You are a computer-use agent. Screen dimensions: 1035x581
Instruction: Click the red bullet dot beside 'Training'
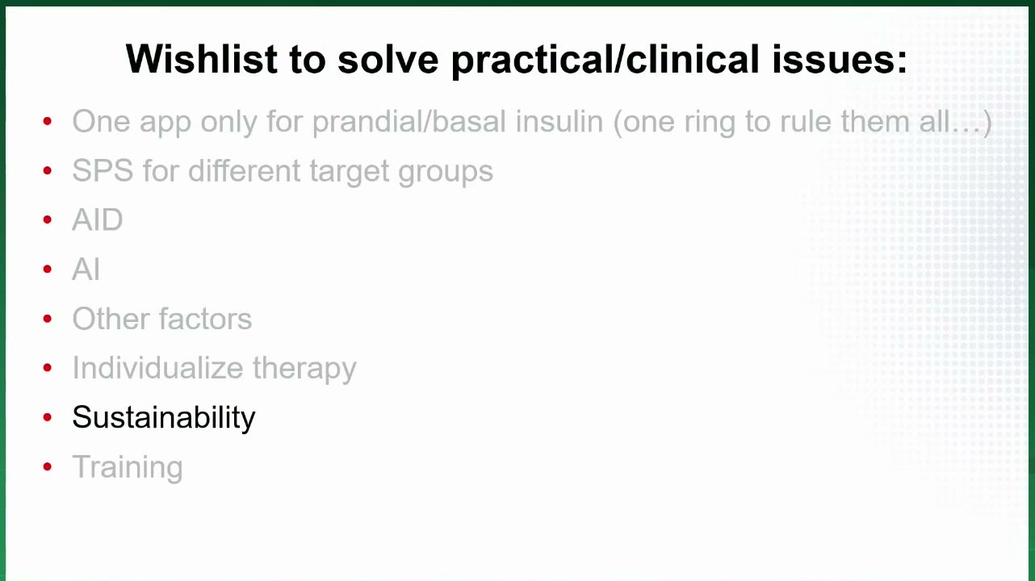pyautogui.click(x=48, y=467)
